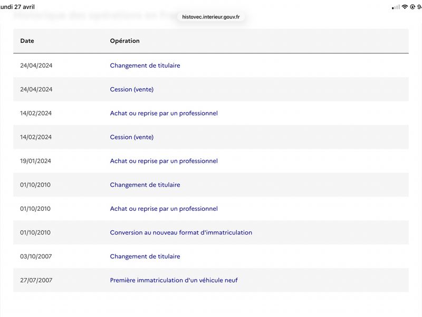Open Conversion au nouveau format d'immatriculation

click(181, 232)
